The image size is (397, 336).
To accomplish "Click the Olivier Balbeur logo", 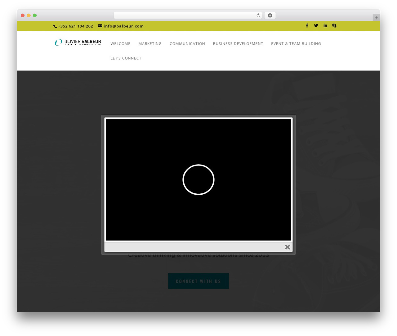I will pyautogui.click(x=78, y=42).
